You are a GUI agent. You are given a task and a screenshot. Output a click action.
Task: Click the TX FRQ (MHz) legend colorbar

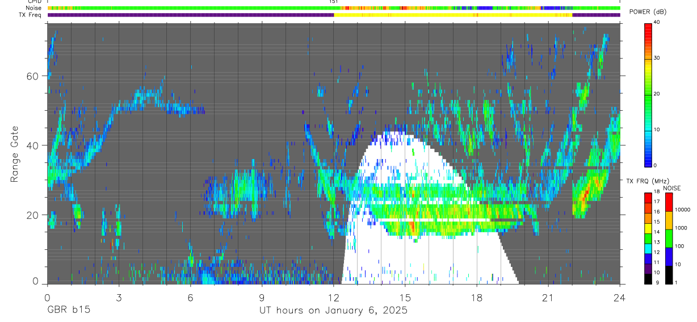click(648, 239)
